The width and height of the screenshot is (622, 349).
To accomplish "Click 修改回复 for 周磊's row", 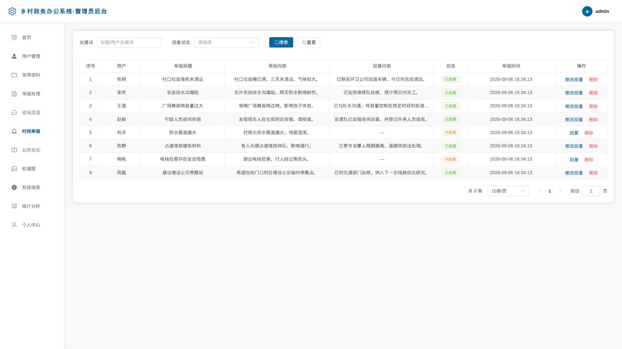I will (x=574, y=173).
